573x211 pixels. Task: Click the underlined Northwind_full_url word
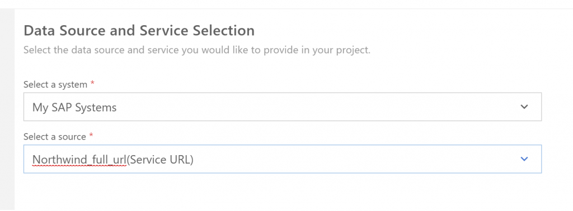[79, 160]
